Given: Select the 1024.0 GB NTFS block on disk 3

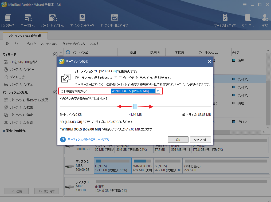Looking at the screenshot, I should [x=181, y=186].
